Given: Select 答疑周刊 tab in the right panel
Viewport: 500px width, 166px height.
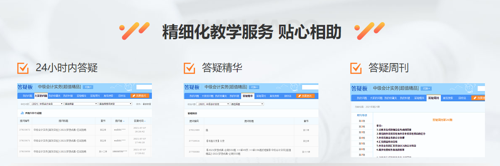Looking at the screenshot, I should pyautogui.click(x=433, y=98).
